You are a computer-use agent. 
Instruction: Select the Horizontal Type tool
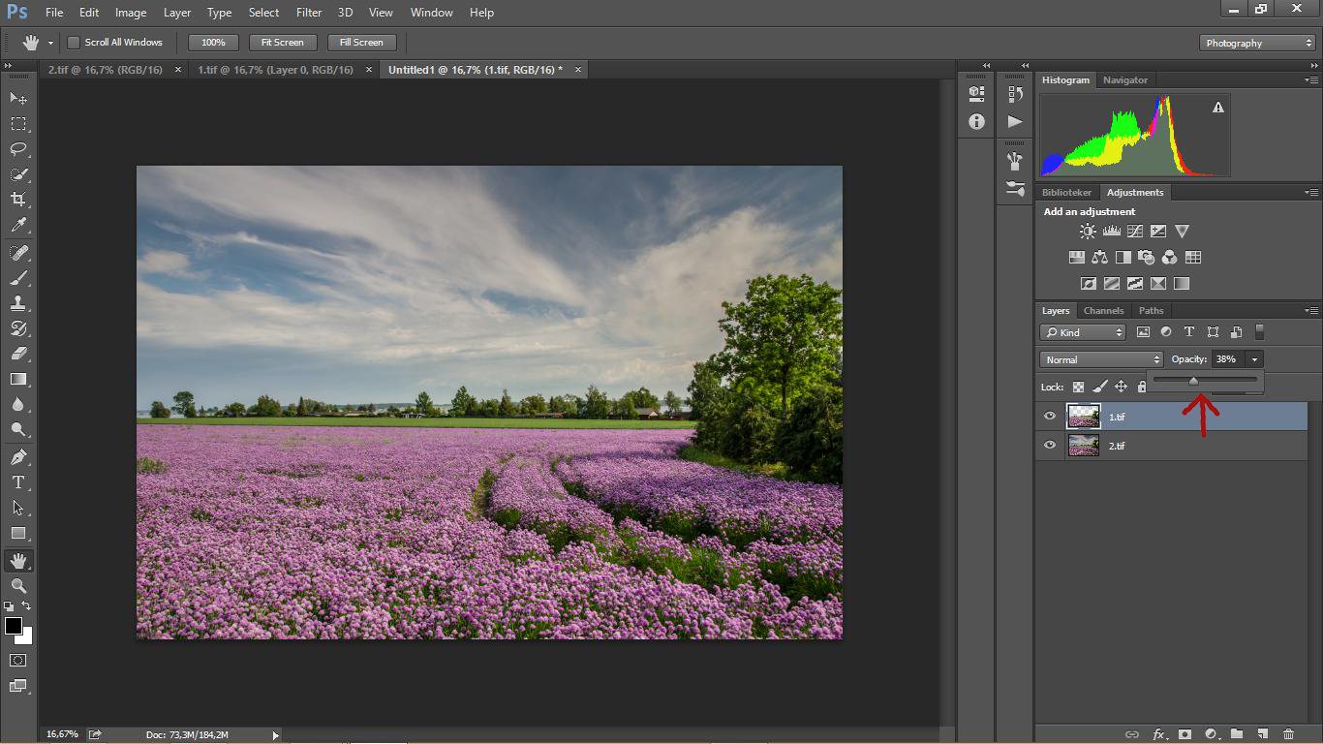click(18, 482)
